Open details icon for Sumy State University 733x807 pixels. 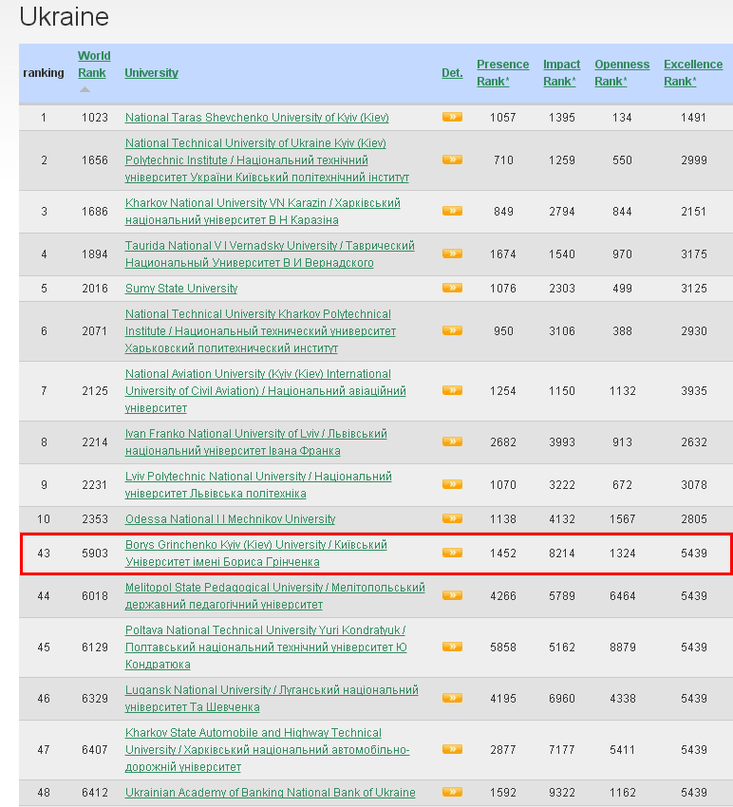[452, 288]
